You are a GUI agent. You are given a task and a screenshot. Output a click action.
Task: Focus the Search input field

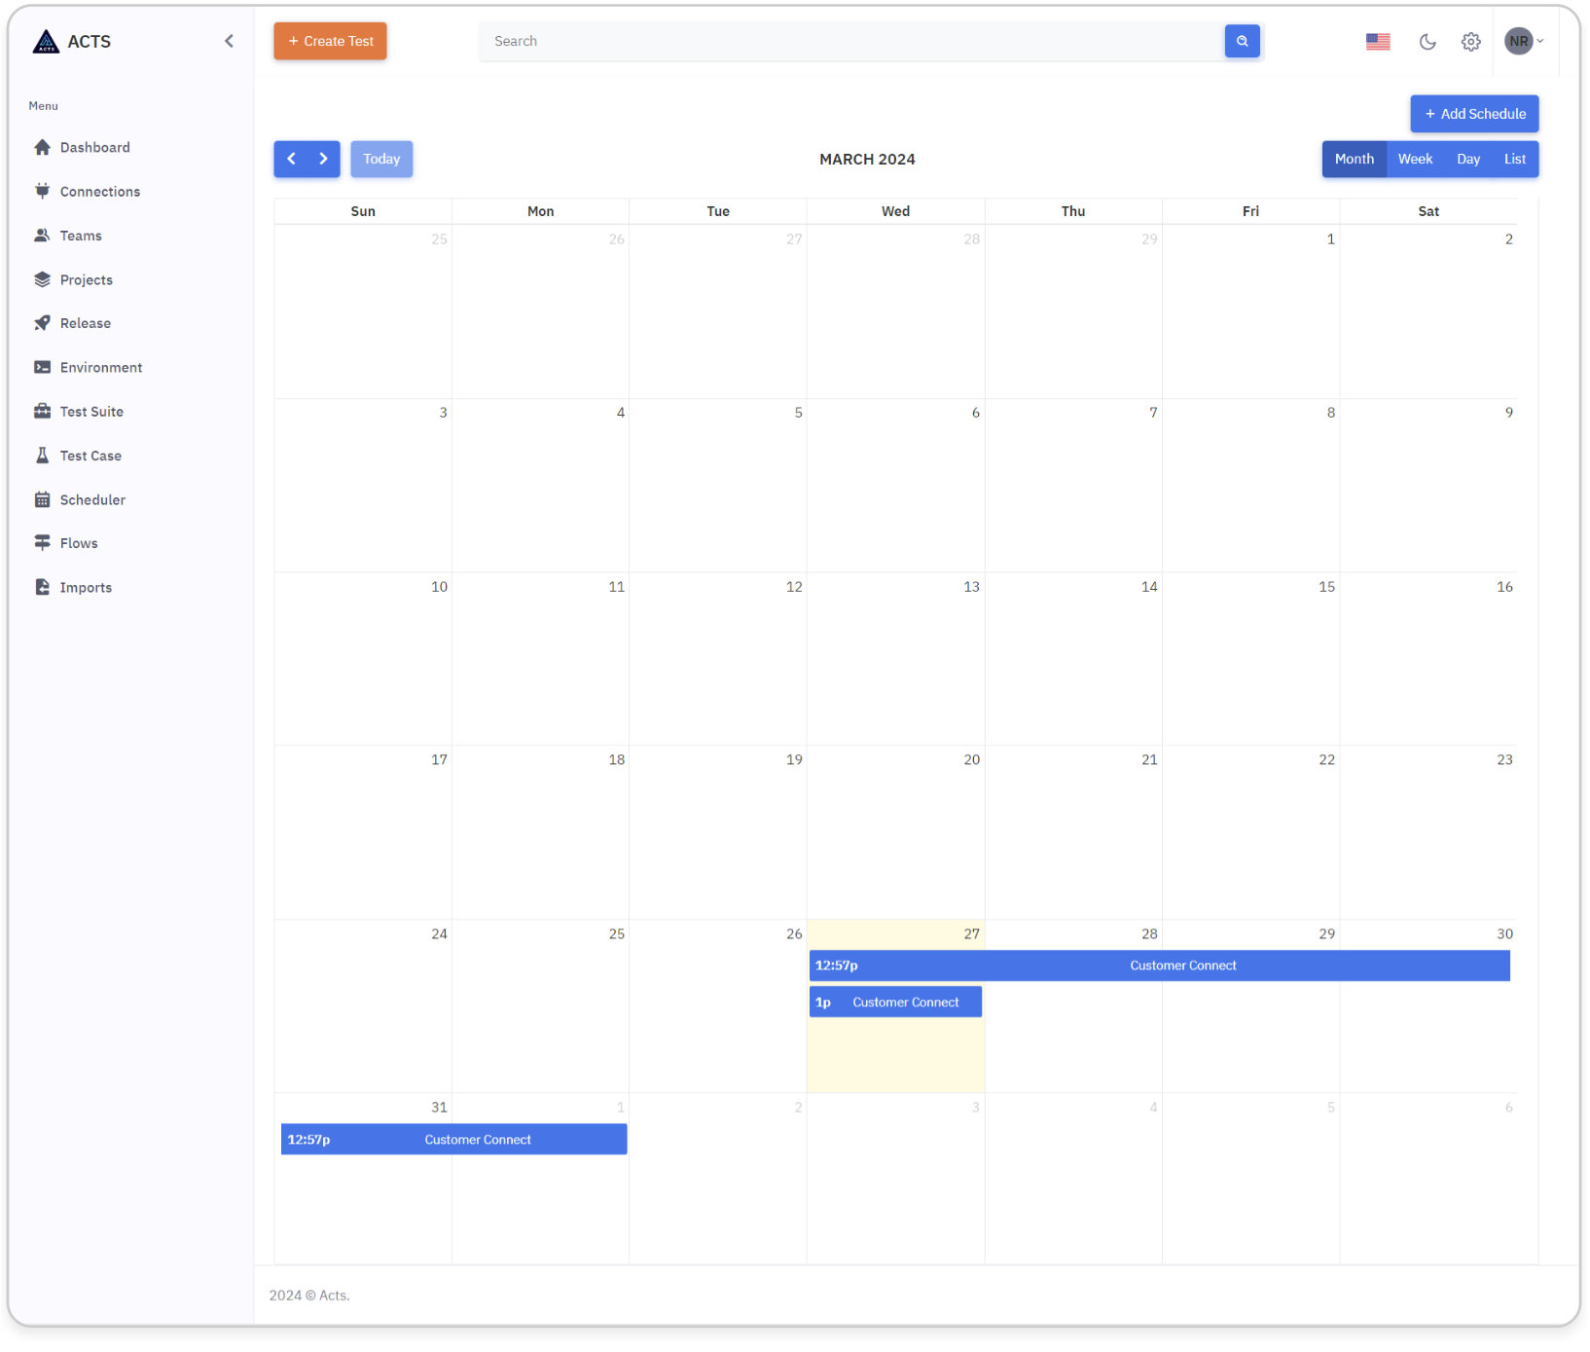click(851, 41)
